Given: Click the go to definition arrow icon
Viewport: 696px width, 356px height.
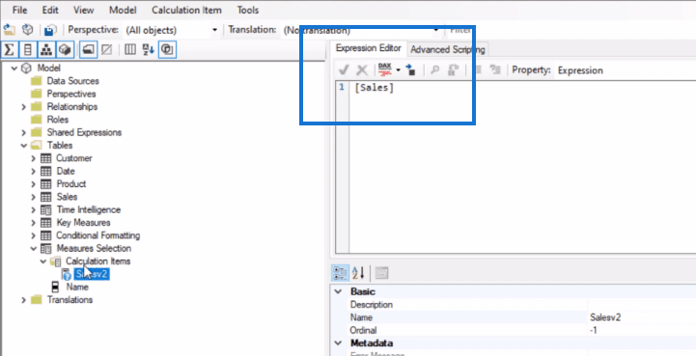Looking at the screenshot, I should click(x=410, y=69).
